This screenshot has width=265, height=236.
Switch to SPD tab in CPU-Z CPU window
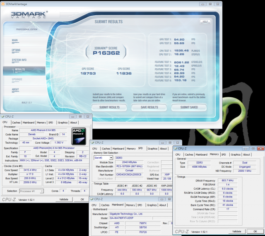(x=51, y=123)
